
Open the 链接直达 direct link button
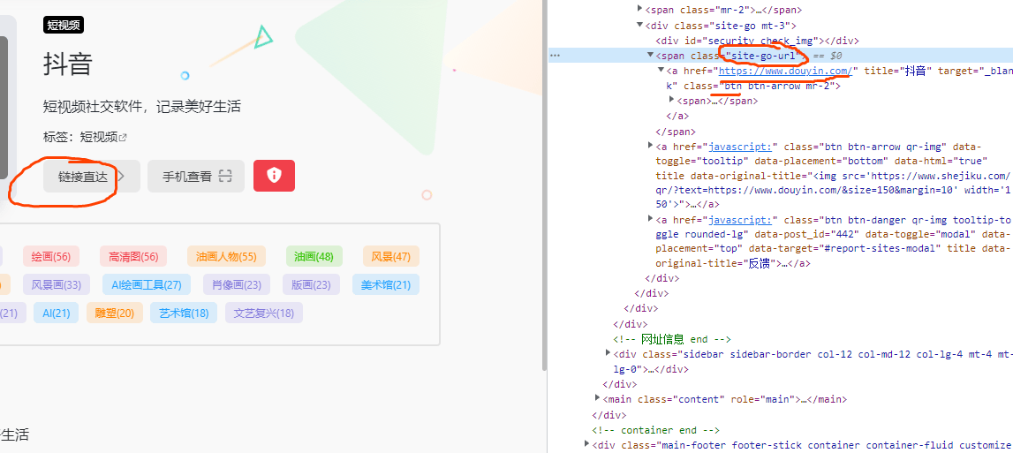(92, 176)
